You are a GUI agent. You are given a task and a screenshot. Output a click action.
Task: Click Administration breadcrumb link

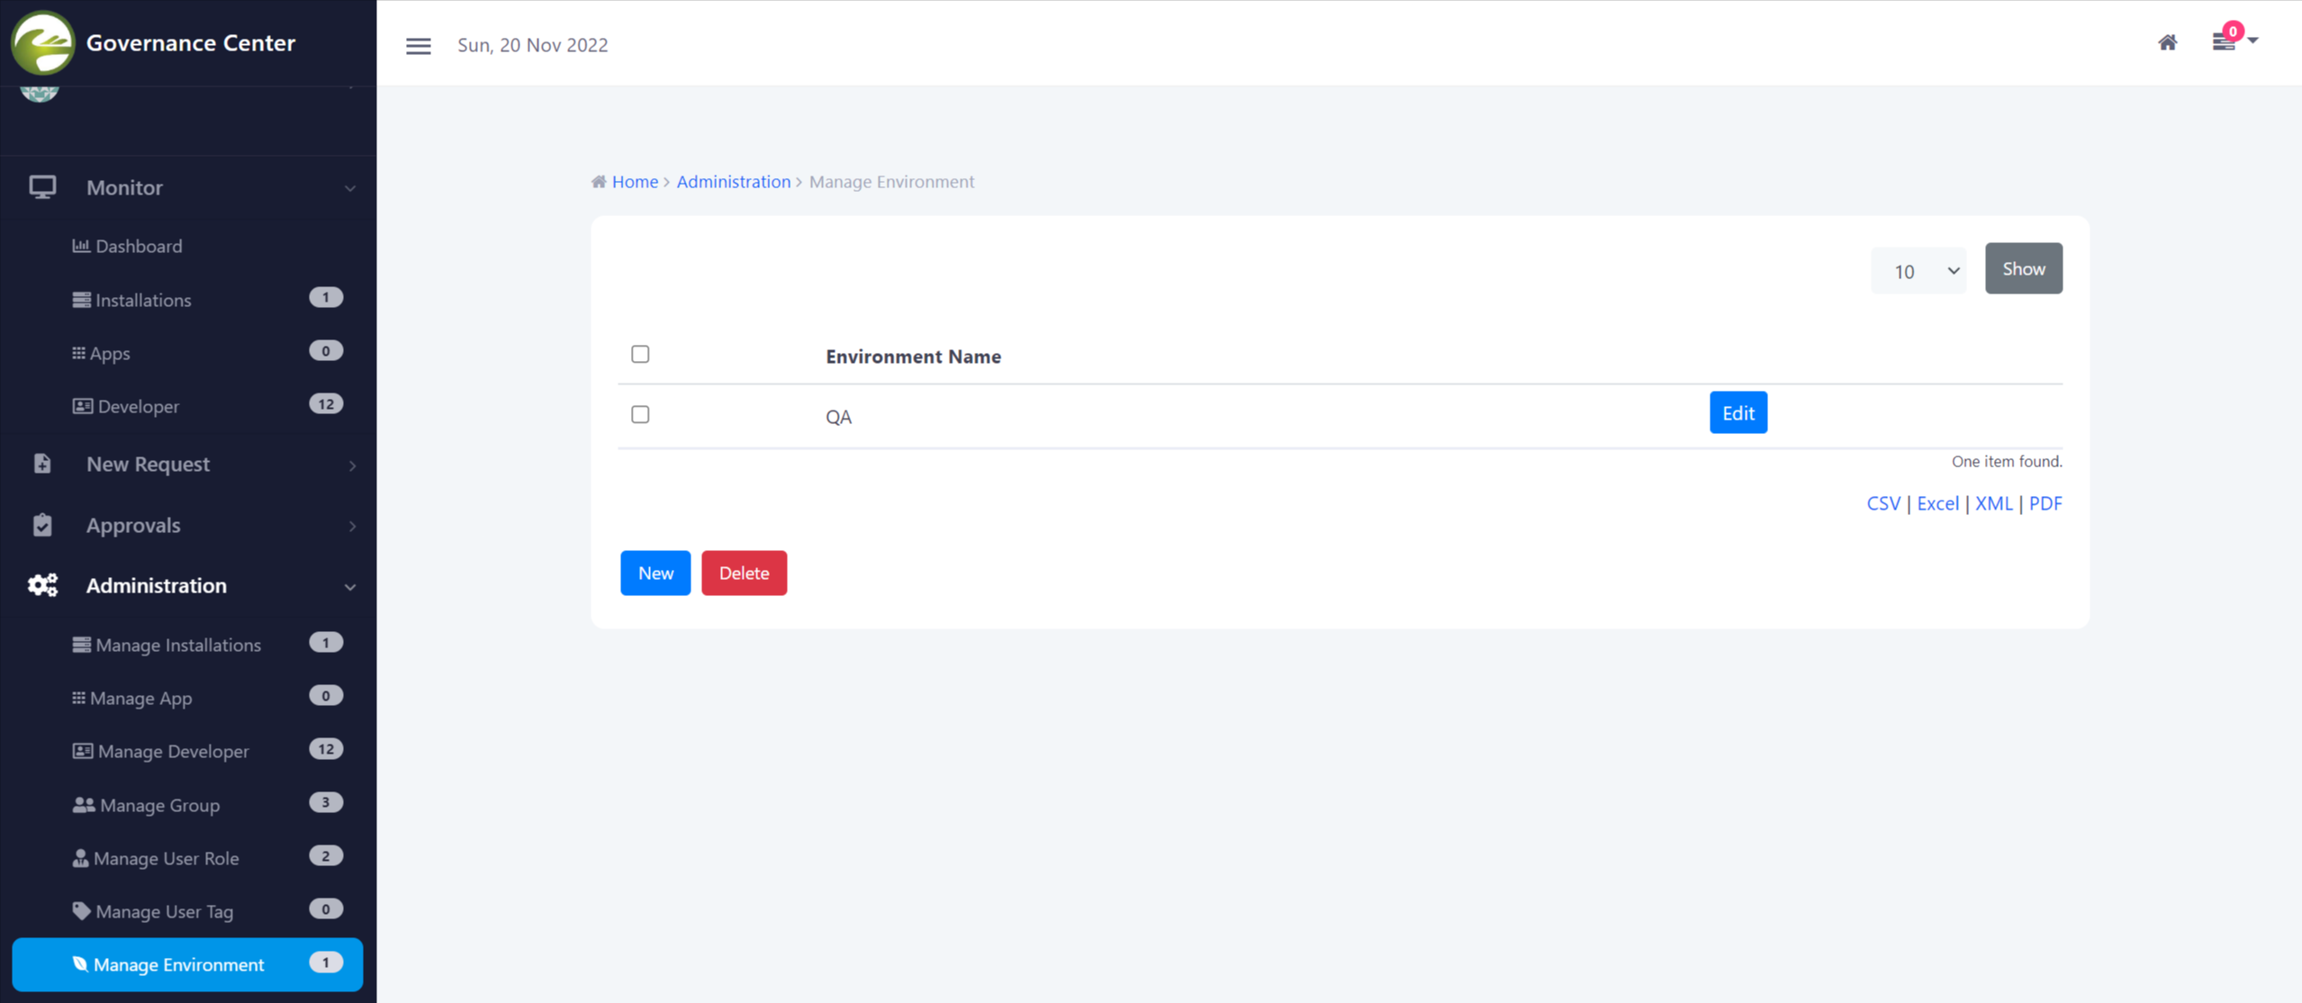click(x=733, y=182)
